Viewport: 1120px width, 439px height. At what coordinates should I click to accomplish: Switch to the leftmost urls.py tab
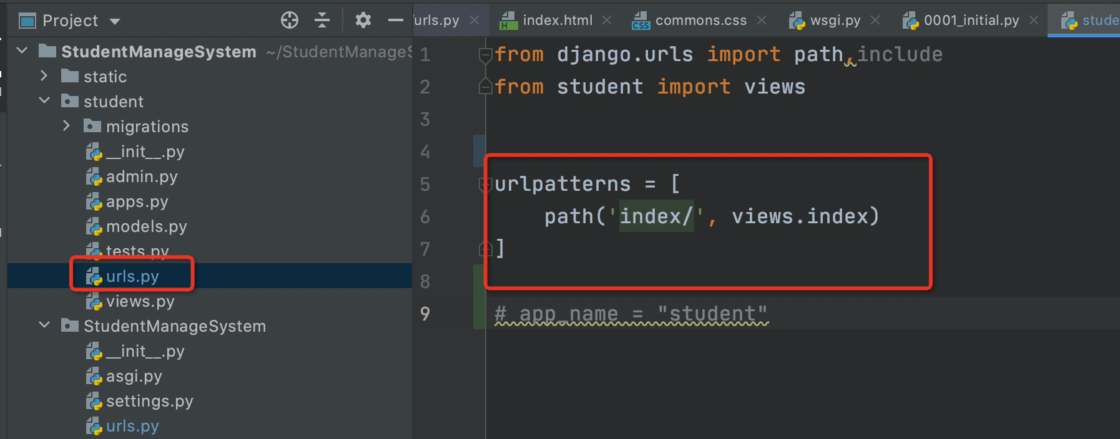(x=436, y=21)
